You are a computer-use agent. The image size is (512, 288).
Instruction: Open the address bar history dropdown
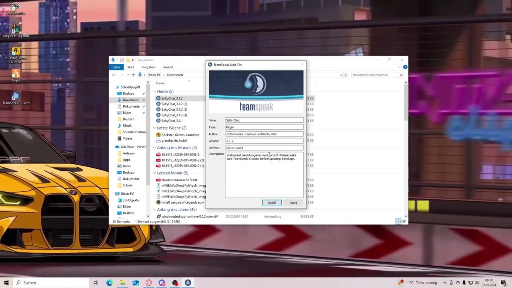pos(341,75)
